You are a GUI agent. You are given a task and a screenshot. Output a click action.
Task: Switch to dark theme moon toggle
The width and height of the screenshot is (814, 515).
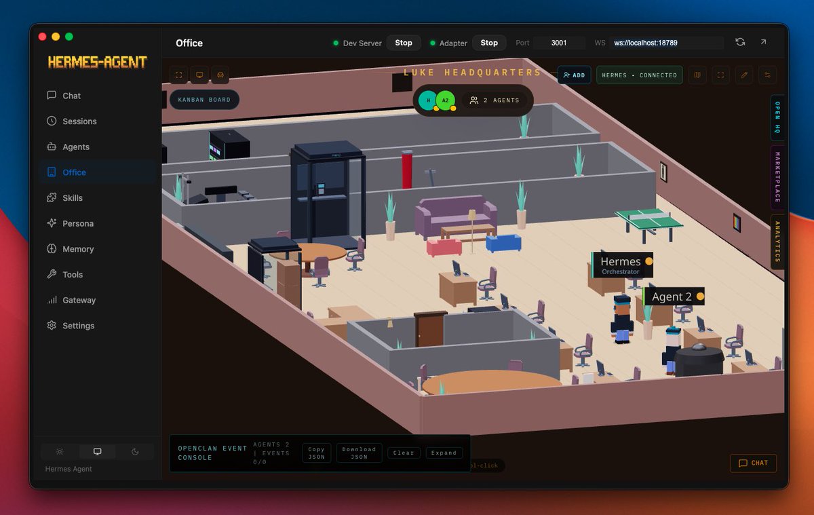[x=135, y=452]
